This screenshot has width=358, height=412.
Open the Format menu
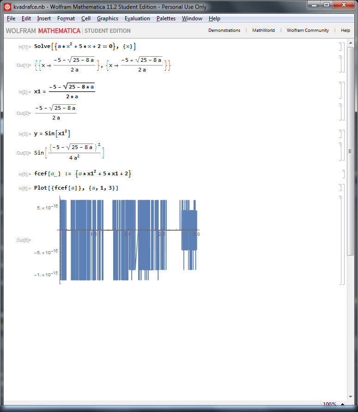[x=66, y=18]
